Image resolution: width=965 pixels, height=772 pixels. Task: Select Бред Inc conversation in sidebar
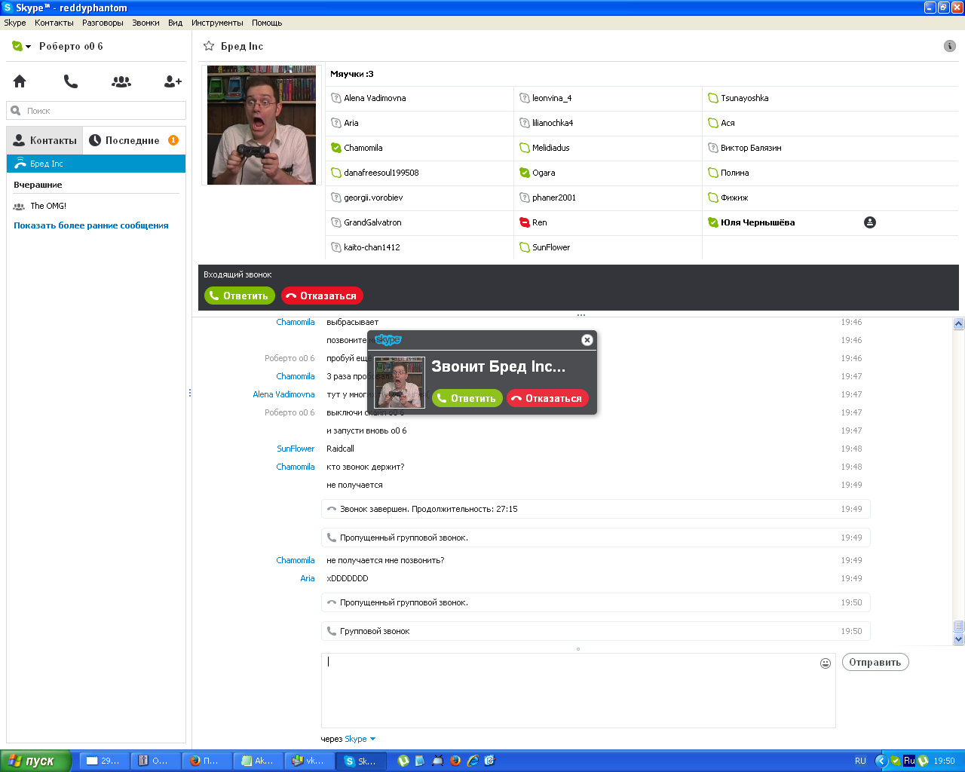pyautogui.click(x=96, y=164)
